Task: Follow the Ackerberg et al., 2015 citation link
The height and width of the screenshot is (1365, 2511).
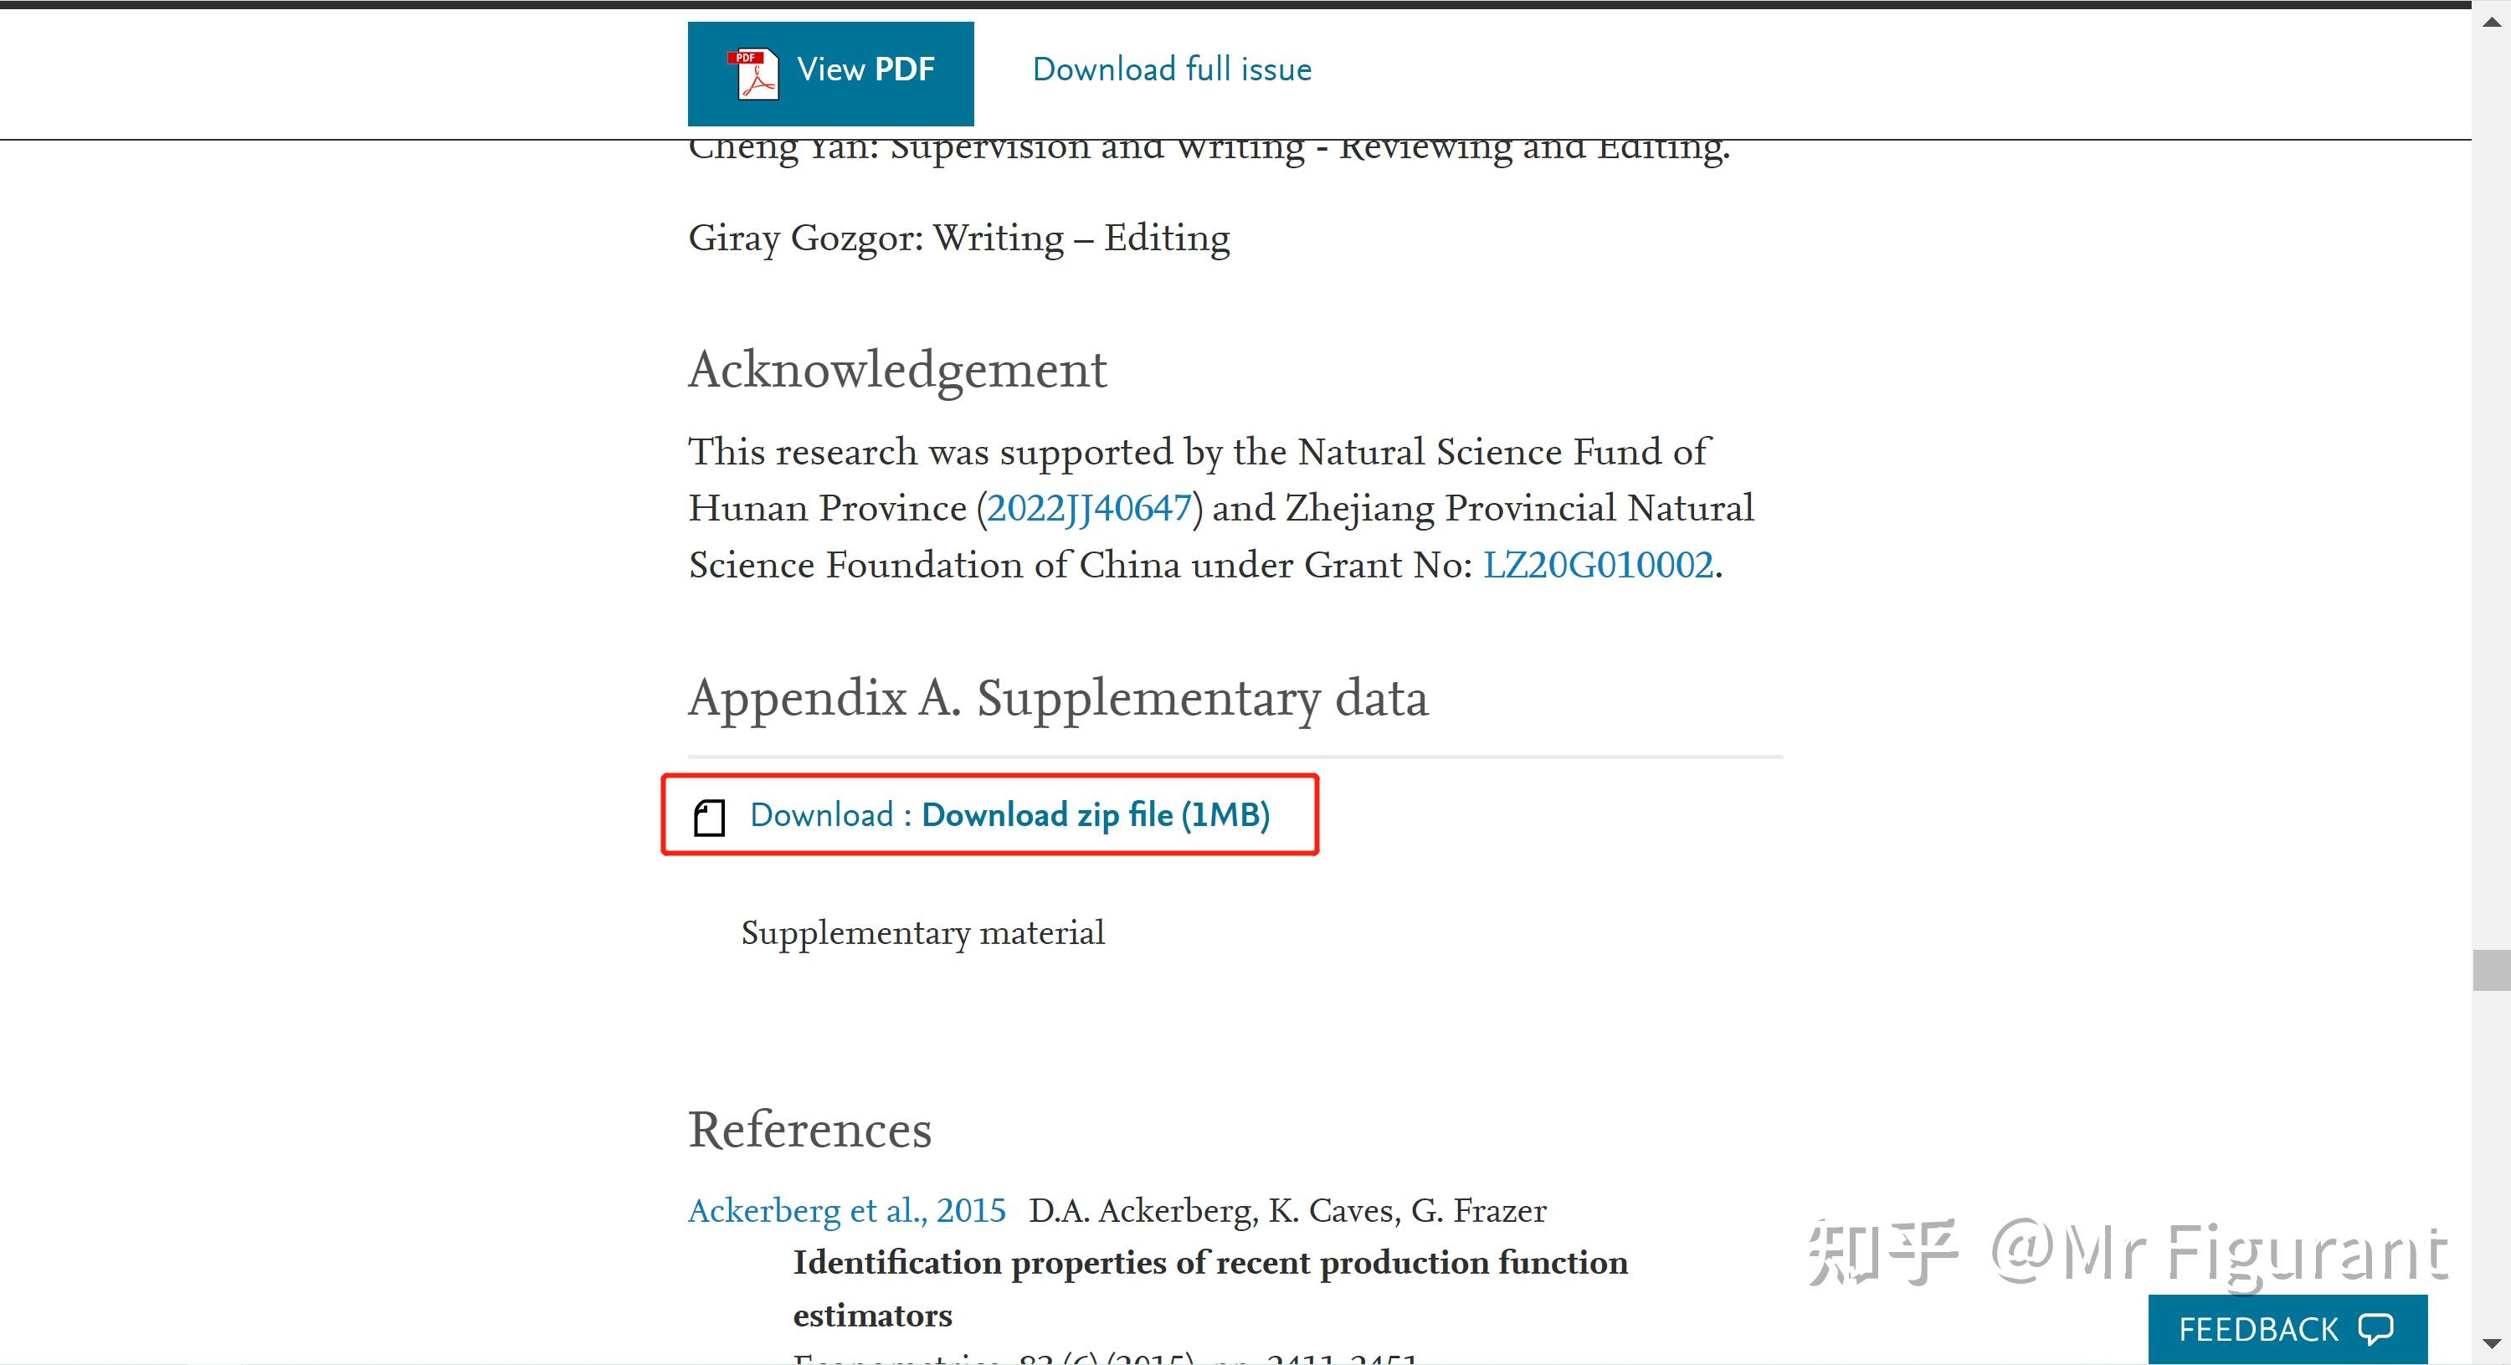Action: coord(846,1210)
